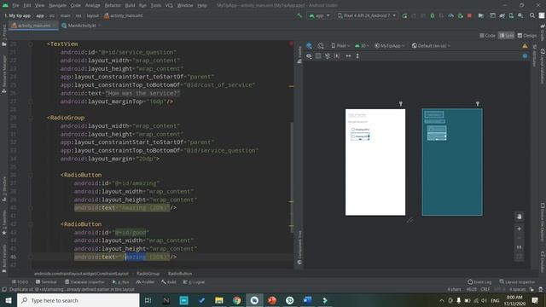Open the File menu

click(15, 5)
